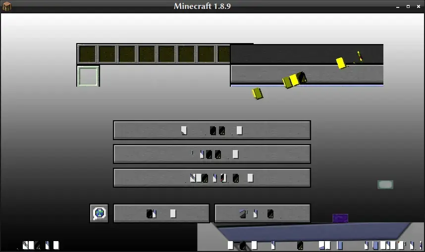
Task: Click the Multiplayer button, middle wide menu button
Action: [x=212, y=154]
